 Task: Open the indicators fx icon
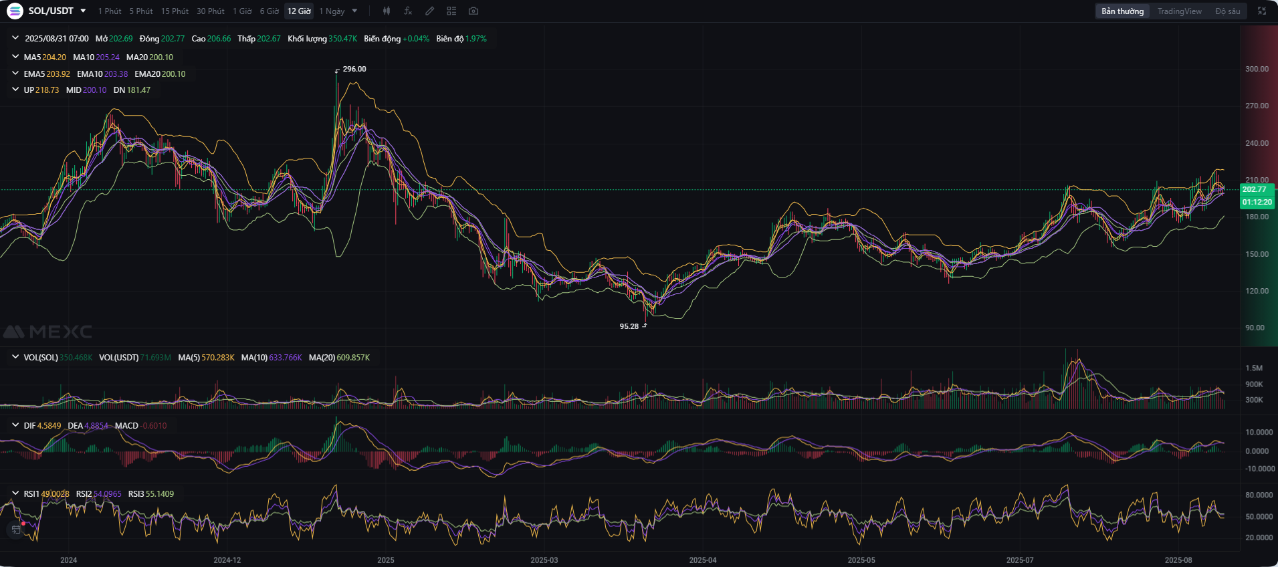pyautogui.click(x=408, y=11)
